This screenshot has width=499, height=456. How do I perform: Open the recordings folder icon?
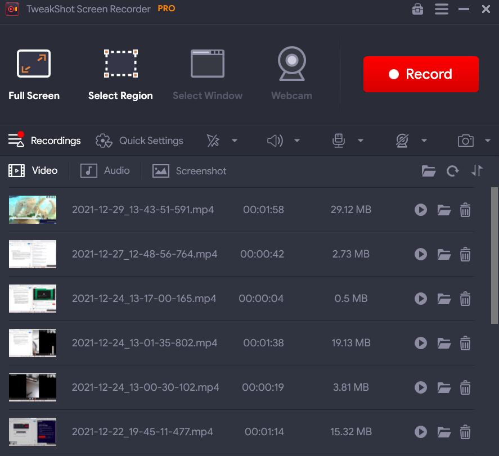point(429,170)
